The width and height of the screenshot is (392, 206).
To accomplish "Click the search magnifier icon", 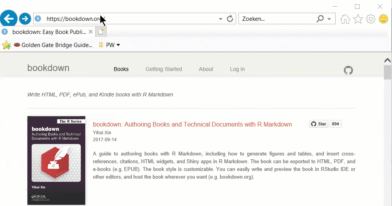I will pyautogui.click(x=320, y=19).
